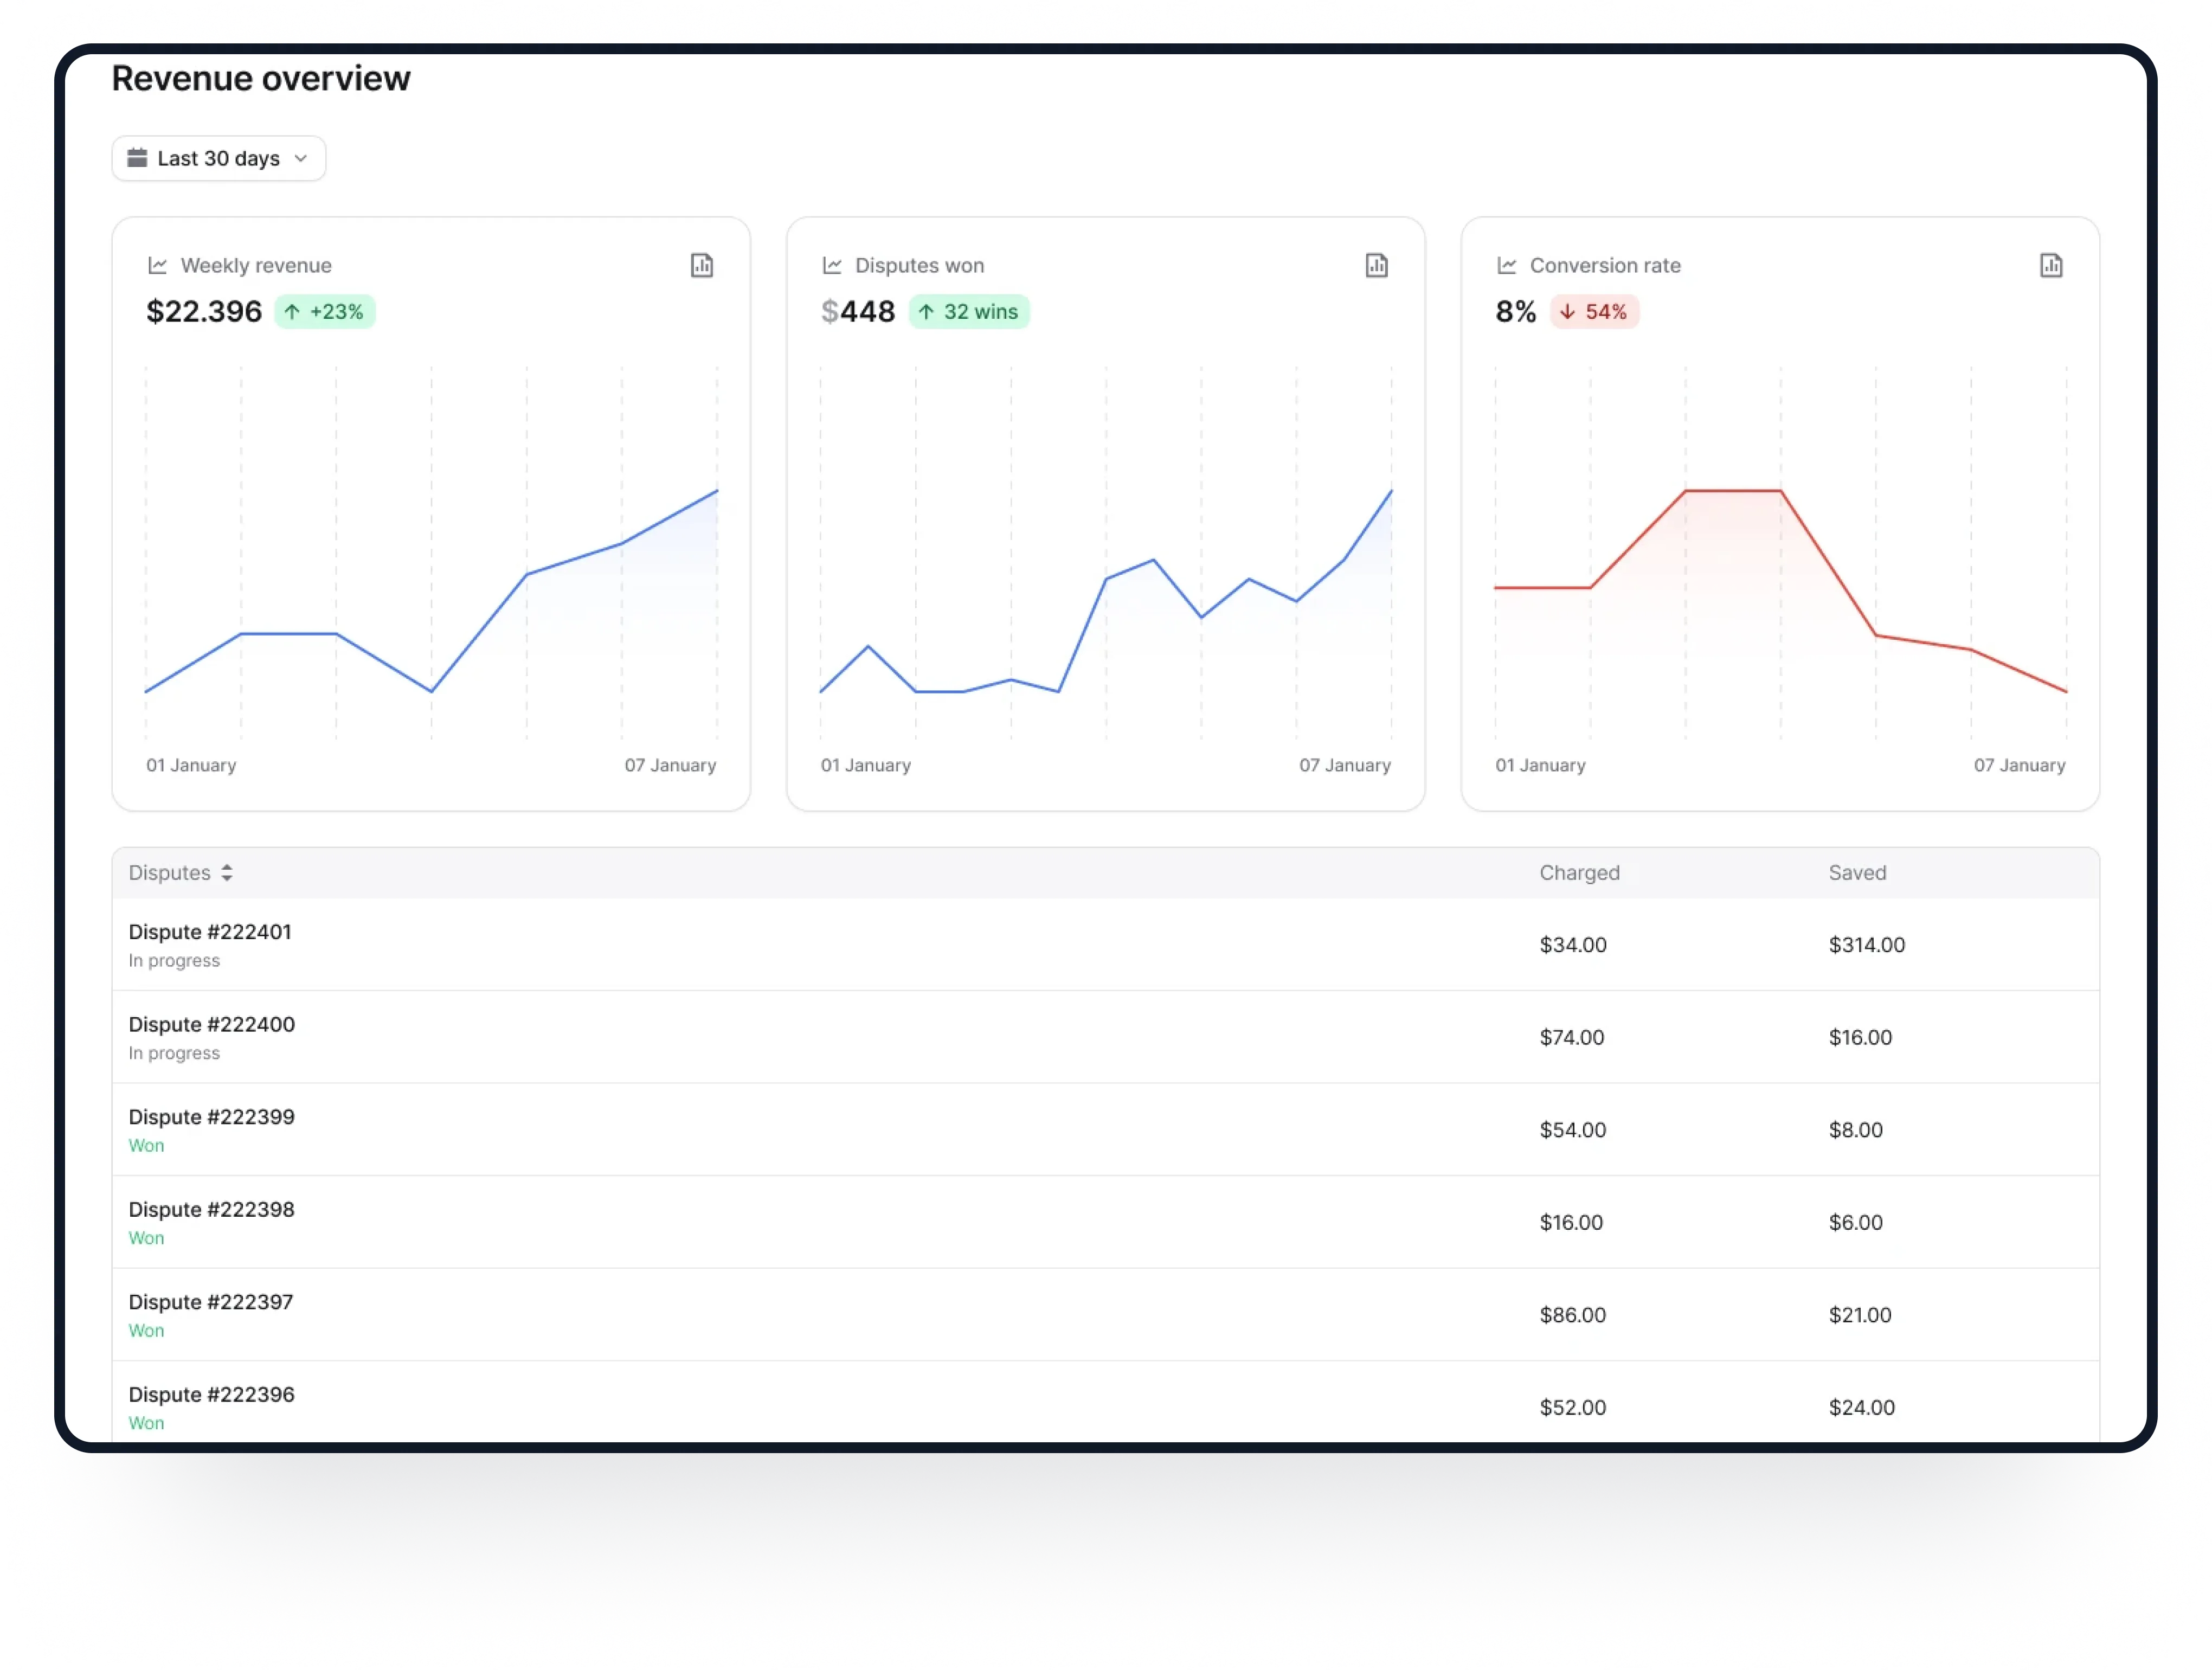
Task: Open Dispute #222401 row
Action: tap(1106, 944)
